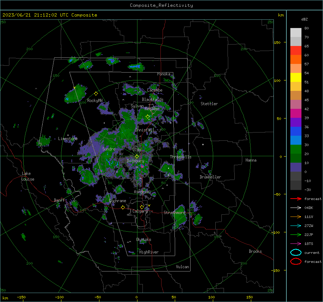The image size is (323, 302).
Task: Pick the light gray 70-80 dBZ swatch
Action: click(296, 32)
